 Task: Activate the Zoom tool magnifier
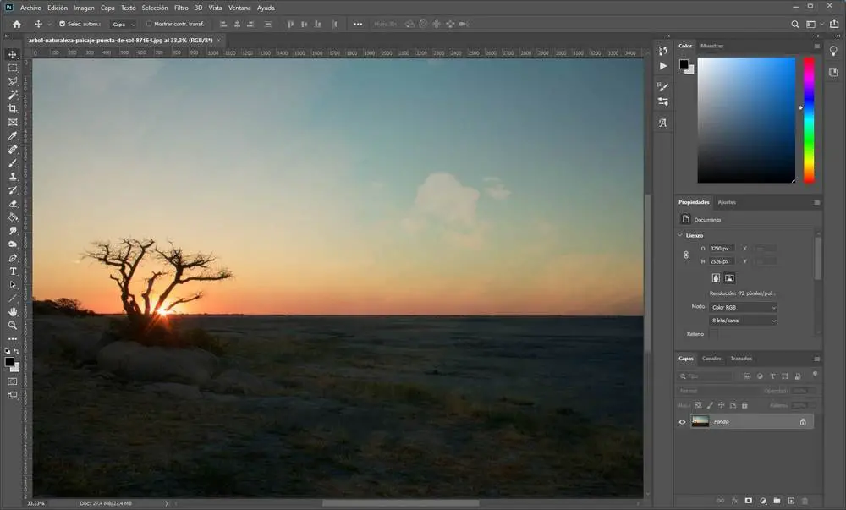tap(13, 325)
